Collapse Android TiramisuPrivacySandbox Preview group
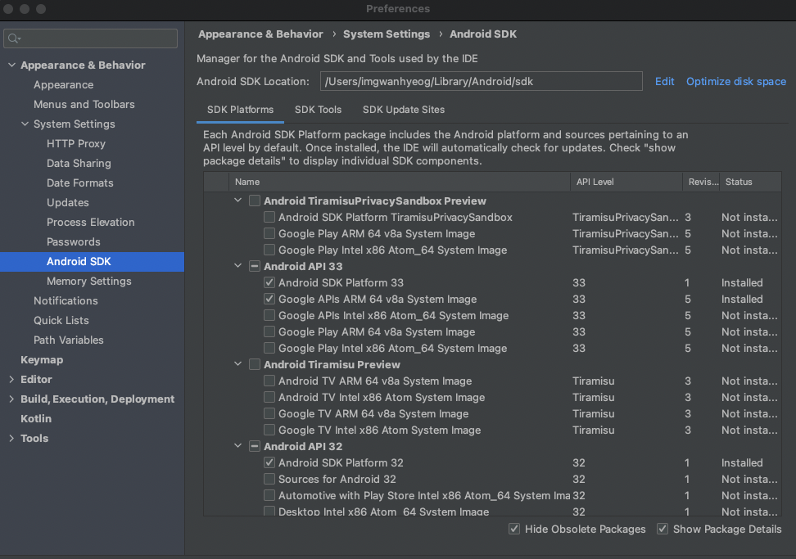 (x=237, y=201)
